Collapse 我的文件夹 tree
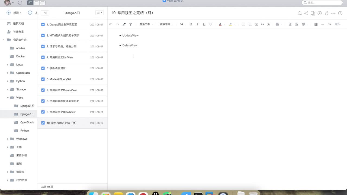347x195 pixels. point(4,40)
